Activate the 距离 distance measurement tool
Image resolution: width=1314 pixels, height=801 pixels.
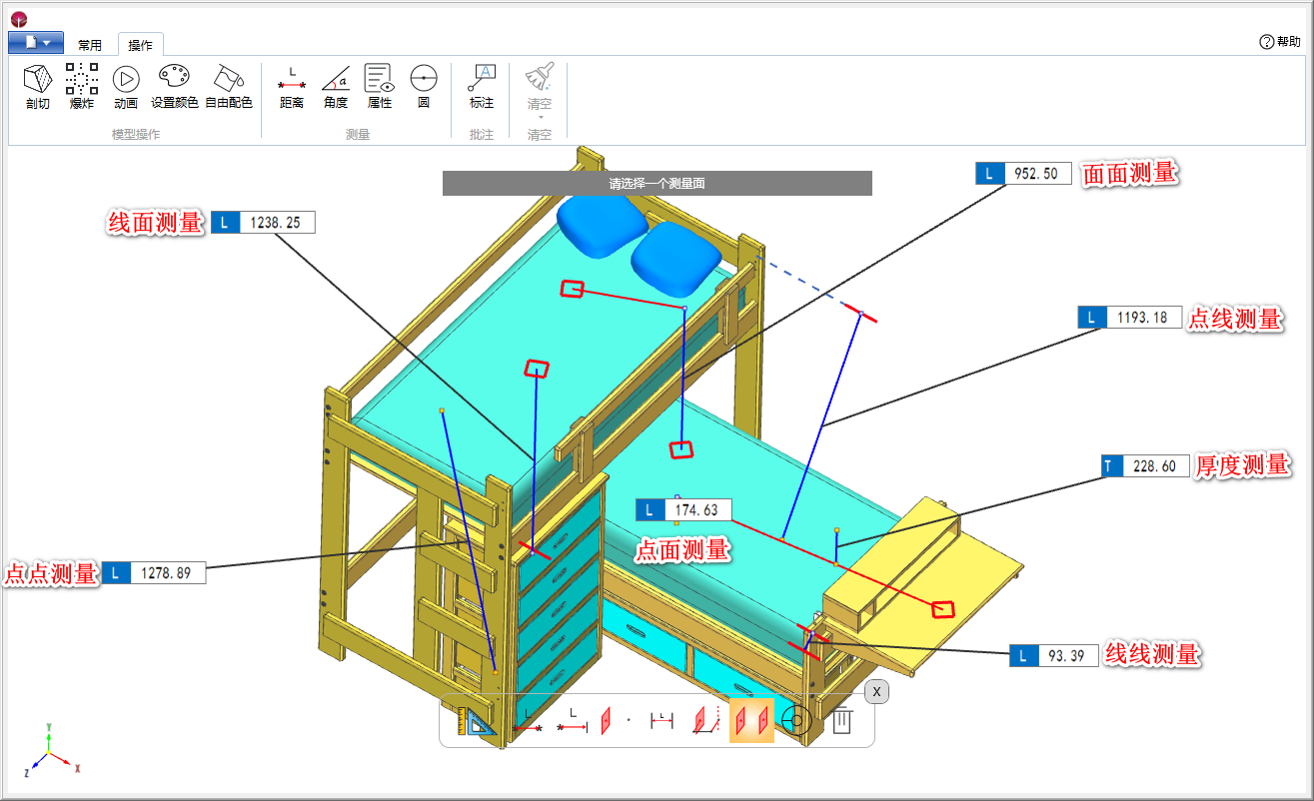292,87
